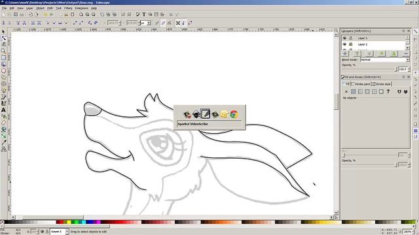Click cyan swatch in color palette
The height and width of the screenshot is (235, 419).
[84, 222]
